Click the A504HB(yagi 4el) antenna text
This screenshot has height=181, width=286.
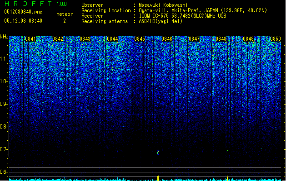click(161, 21)
